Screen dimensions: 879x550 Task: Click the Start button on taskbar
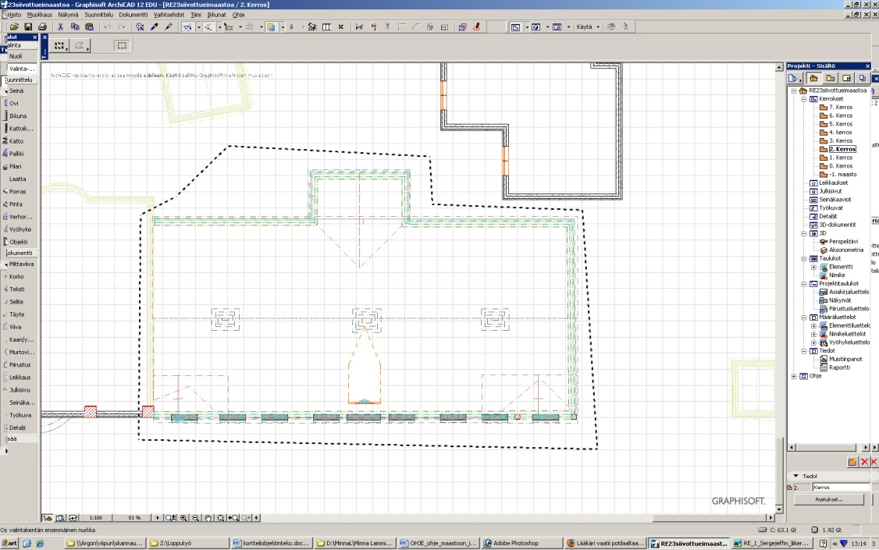9,543
